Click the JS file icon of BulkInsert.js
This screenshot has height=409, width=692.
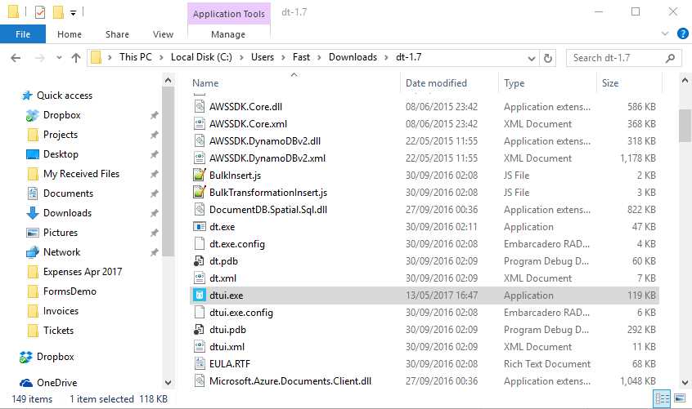coord(200,176)
